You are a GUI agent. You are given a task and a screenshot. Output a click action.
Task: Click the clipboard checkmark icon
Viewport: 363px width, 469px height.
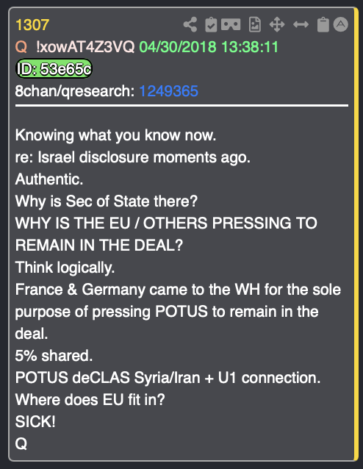(x=211, y=24)
